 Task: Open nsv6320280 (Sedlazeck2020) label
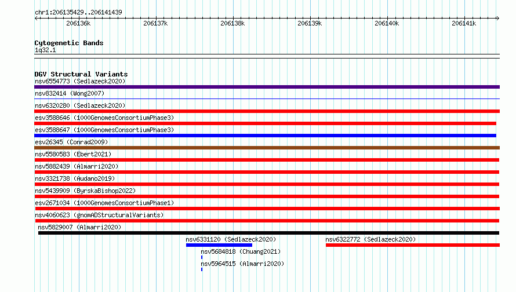[80, 105]
